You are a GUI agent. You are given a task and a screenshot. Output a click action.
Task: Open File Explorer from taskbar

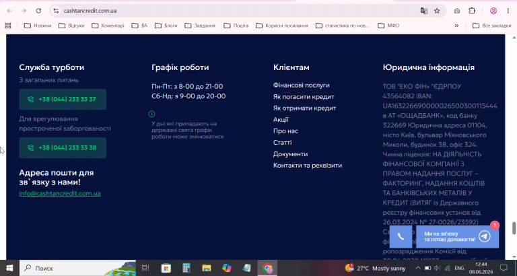[207, 268]
